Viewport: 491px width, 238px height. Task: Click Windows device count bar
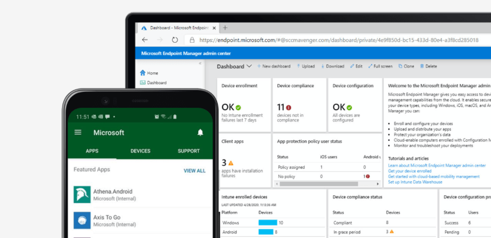(x=268, y=223)
